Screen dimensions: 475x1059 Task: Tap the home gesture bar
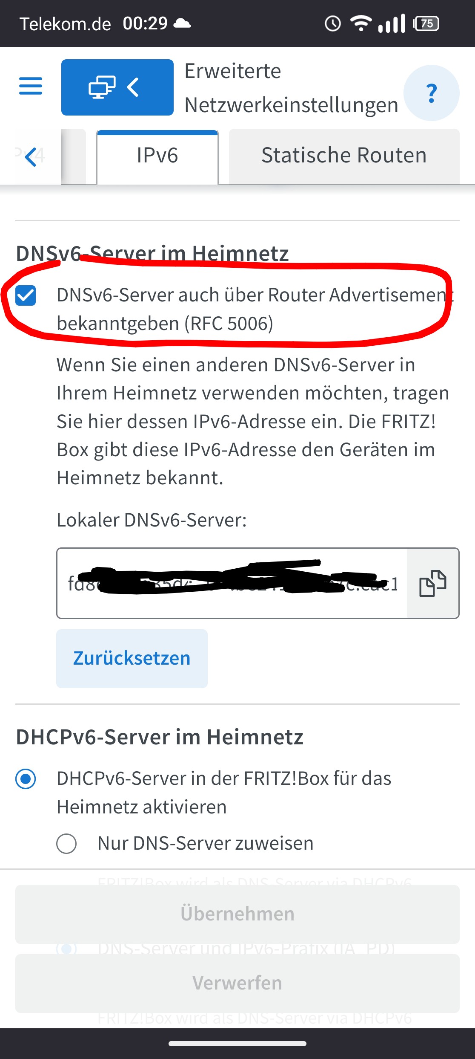(237, 1044)
